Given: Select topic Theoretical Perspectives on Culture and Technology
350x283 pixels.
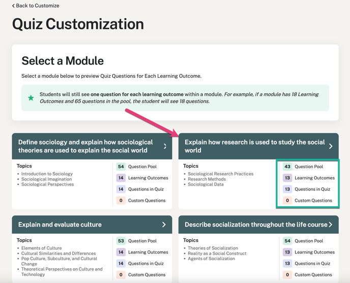Looking at the screenshot, I should coord(62,272).
